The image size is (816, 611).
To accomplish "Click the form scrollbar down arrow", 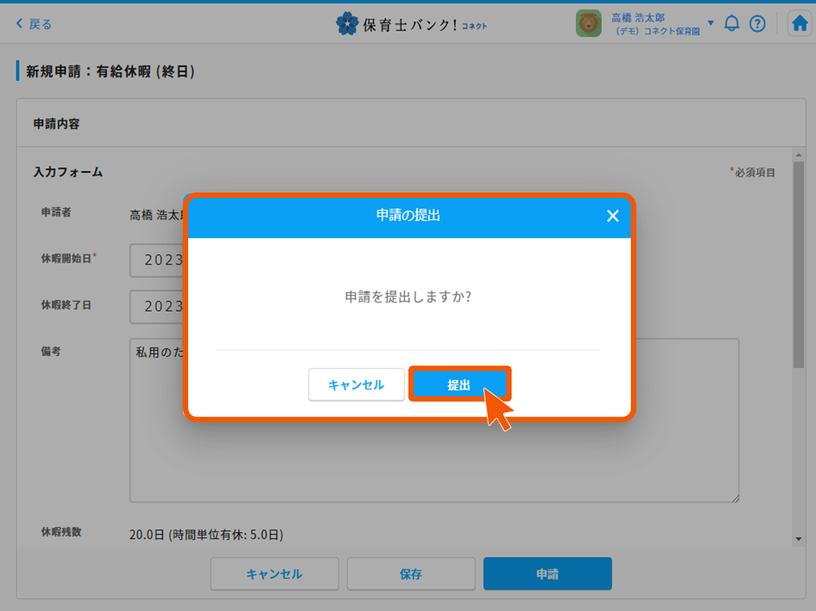I will pos(798,538).
